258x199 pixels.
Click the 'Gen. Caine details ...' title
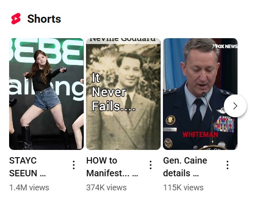(x=185, y=167)
